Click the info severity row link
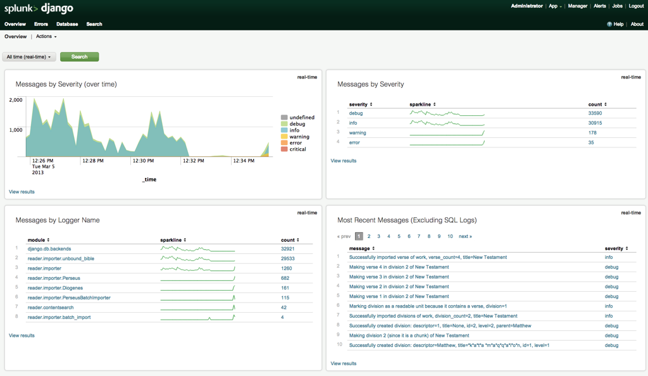 click(353, 123)
